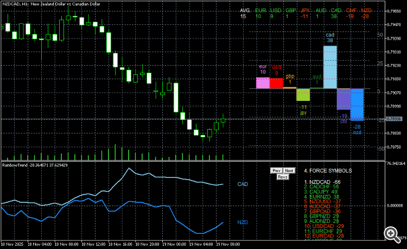
Task: Click the 'gbp 1' bar label
Action: tap(290, 79)
